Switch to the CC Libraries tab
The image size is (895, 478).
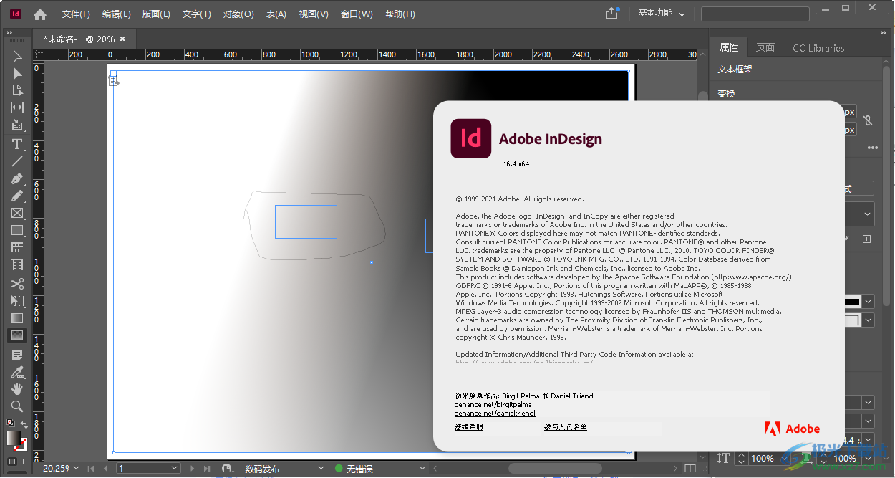point(818,48)
